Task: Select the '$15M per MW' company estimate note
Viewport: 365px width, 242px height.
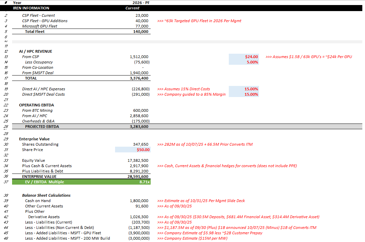Action: (x=192, y=238)
